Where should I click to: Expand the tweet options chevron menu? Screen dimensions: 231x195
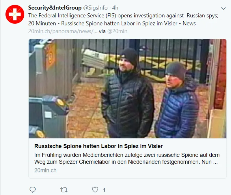223,8
